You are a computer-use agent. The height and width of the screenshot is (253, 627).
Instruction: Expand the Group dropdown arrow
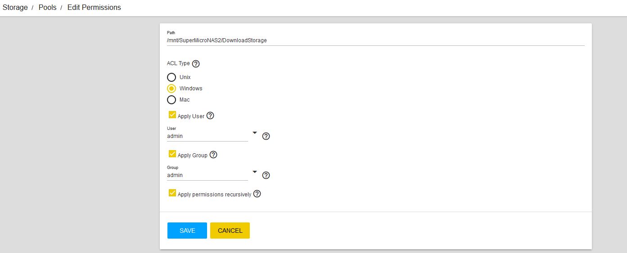click(x=254, y=172)
